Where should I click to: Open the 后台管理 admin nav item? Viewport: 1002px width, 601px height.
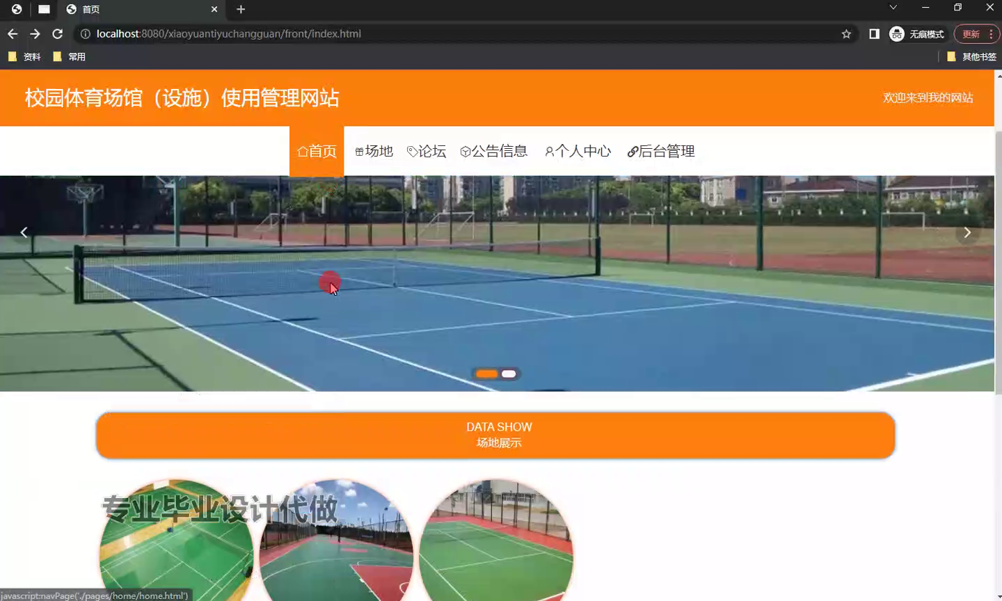click(x=661, y=151)
